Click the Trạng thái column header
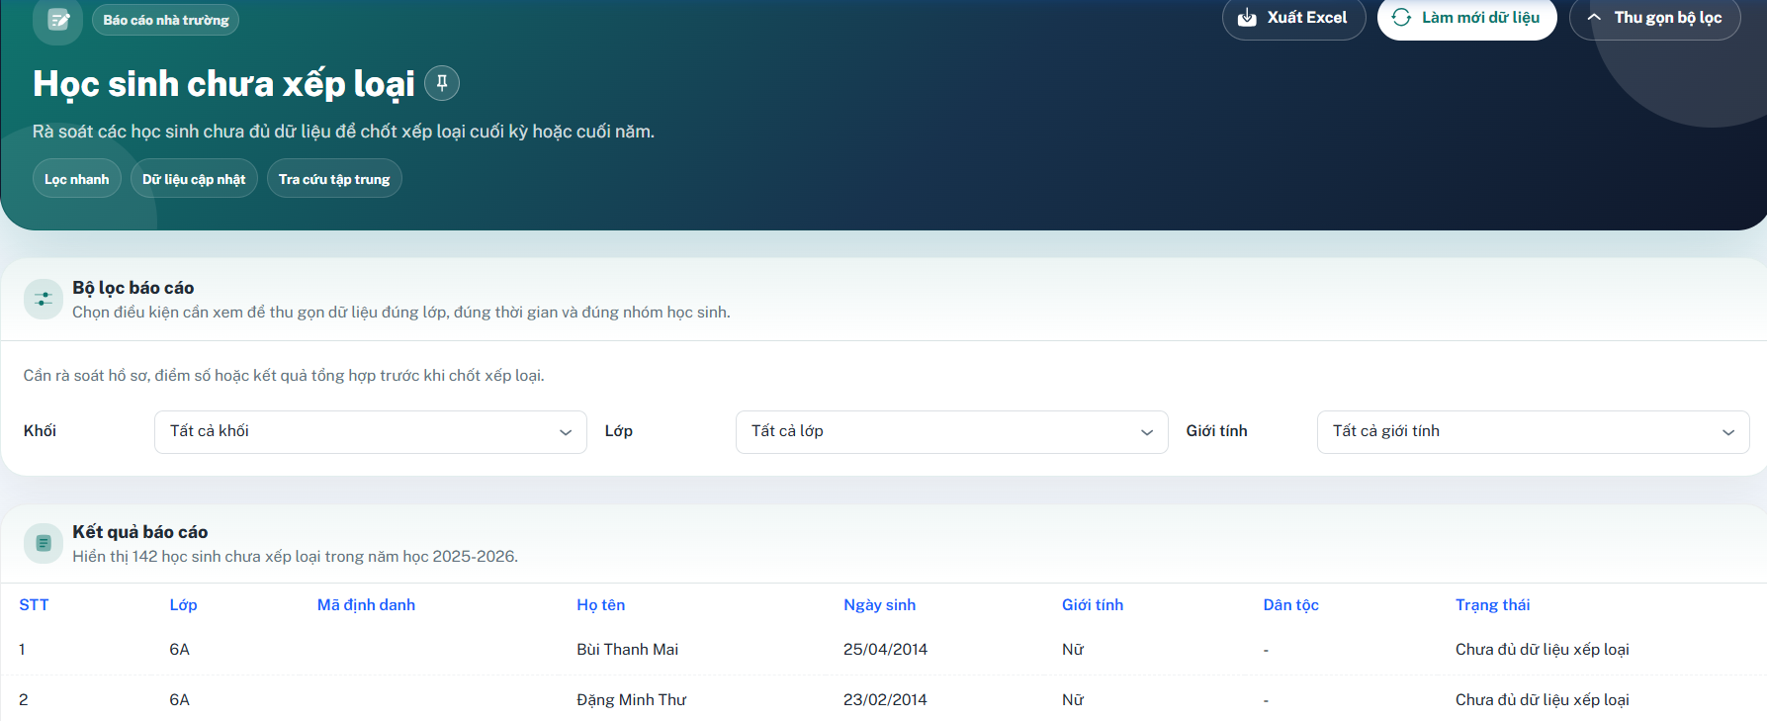The width and height of the screenshot is (1767, 721). [1493, 605]
